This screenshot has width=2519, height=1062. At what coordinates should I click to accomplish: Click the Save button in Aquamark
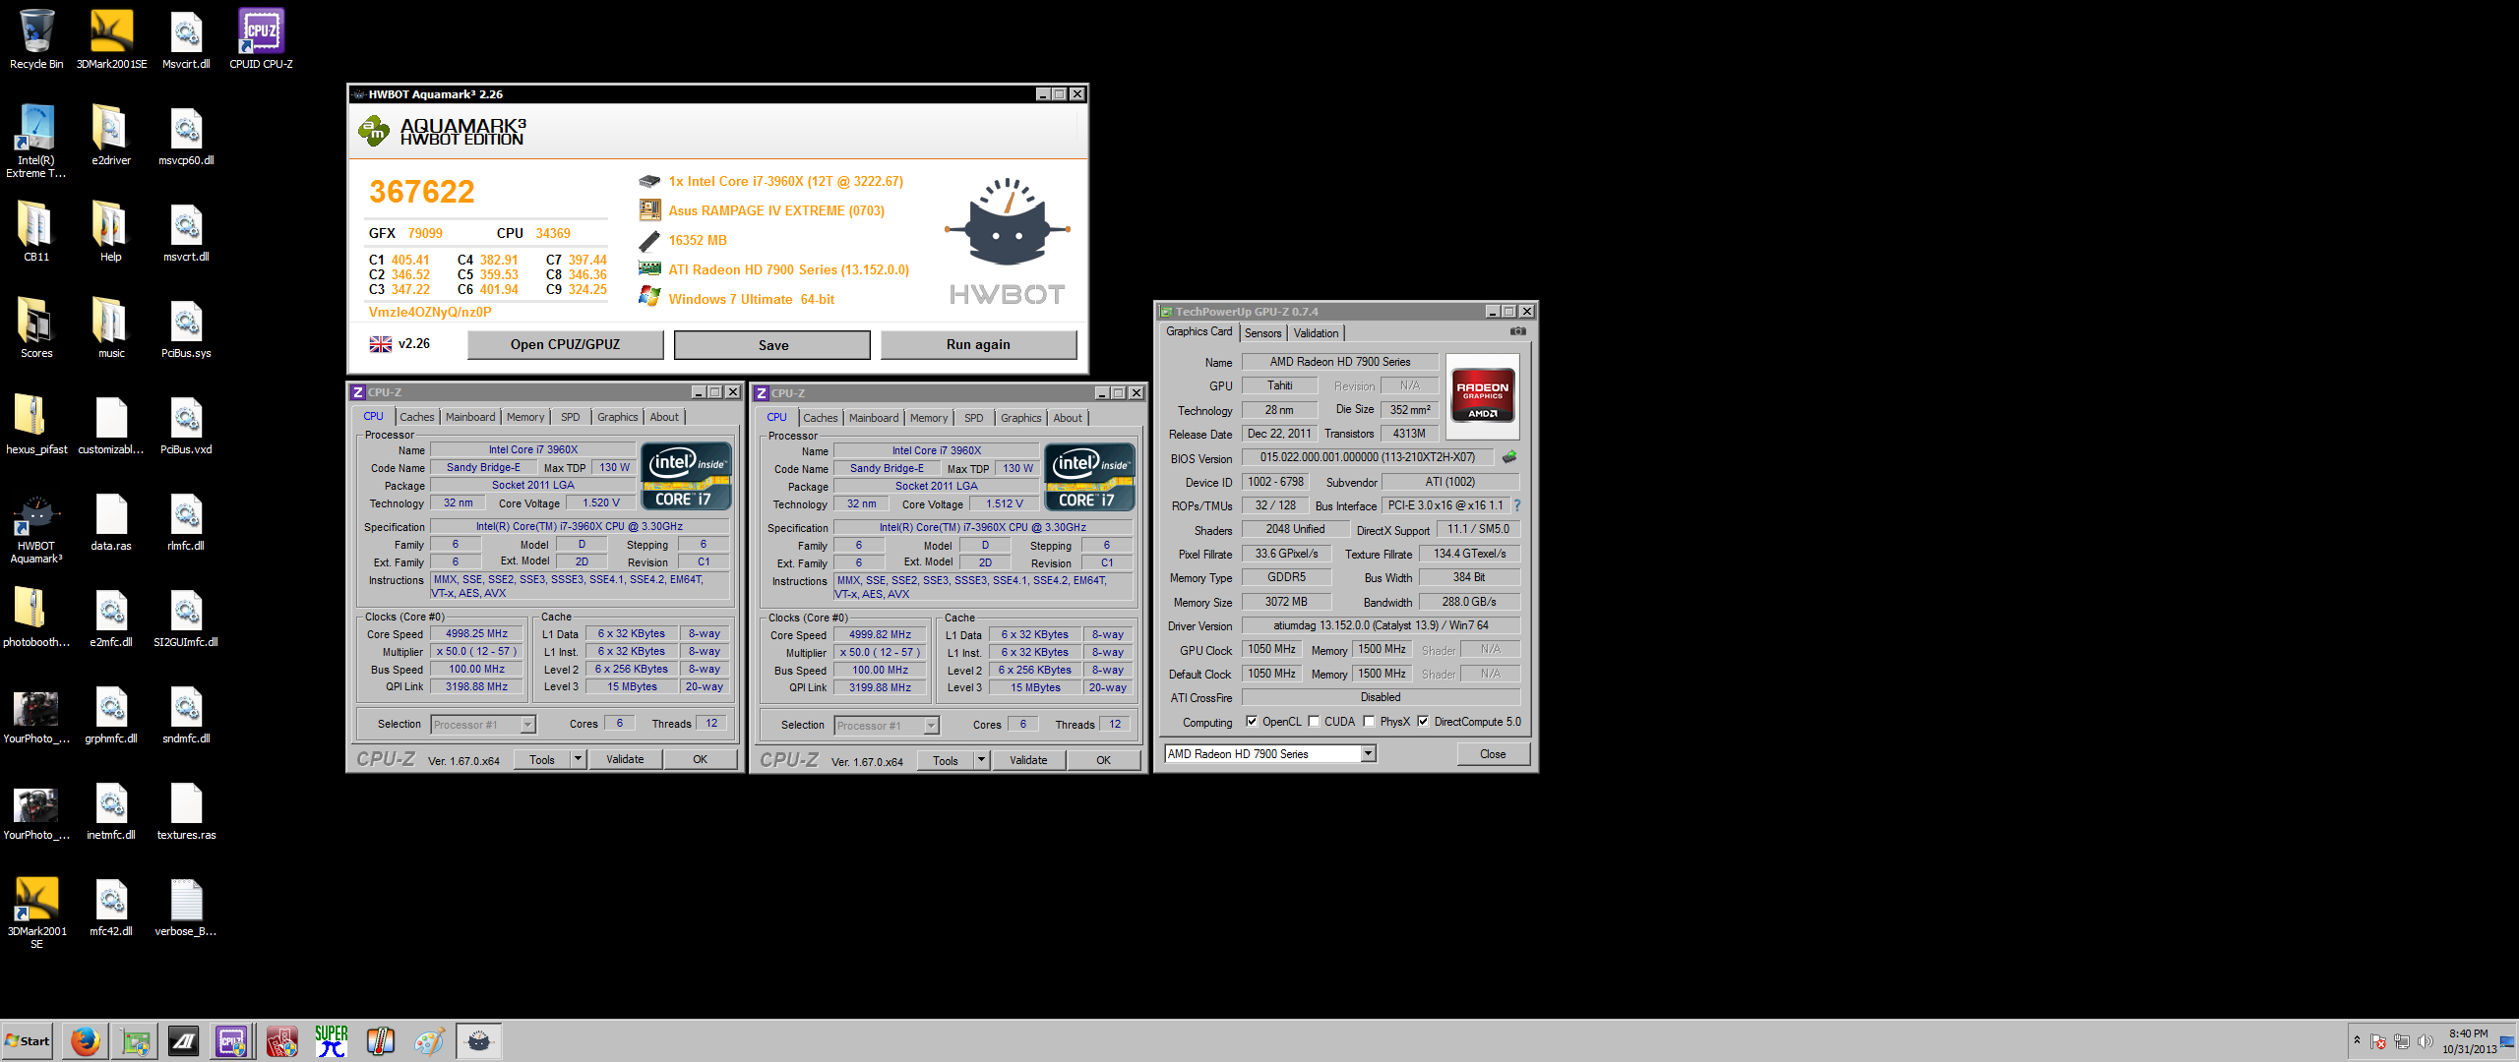[x=772, y=345]
